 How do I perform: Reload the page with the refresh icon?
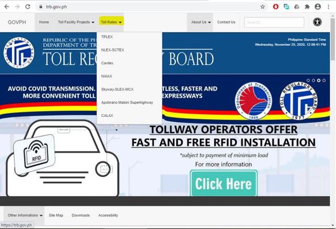click(x=28, y=7)
